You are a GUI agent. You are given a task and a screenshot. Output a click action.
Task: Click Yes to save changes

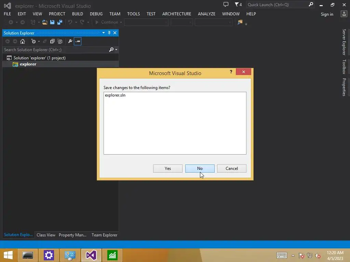pos(167,169)
